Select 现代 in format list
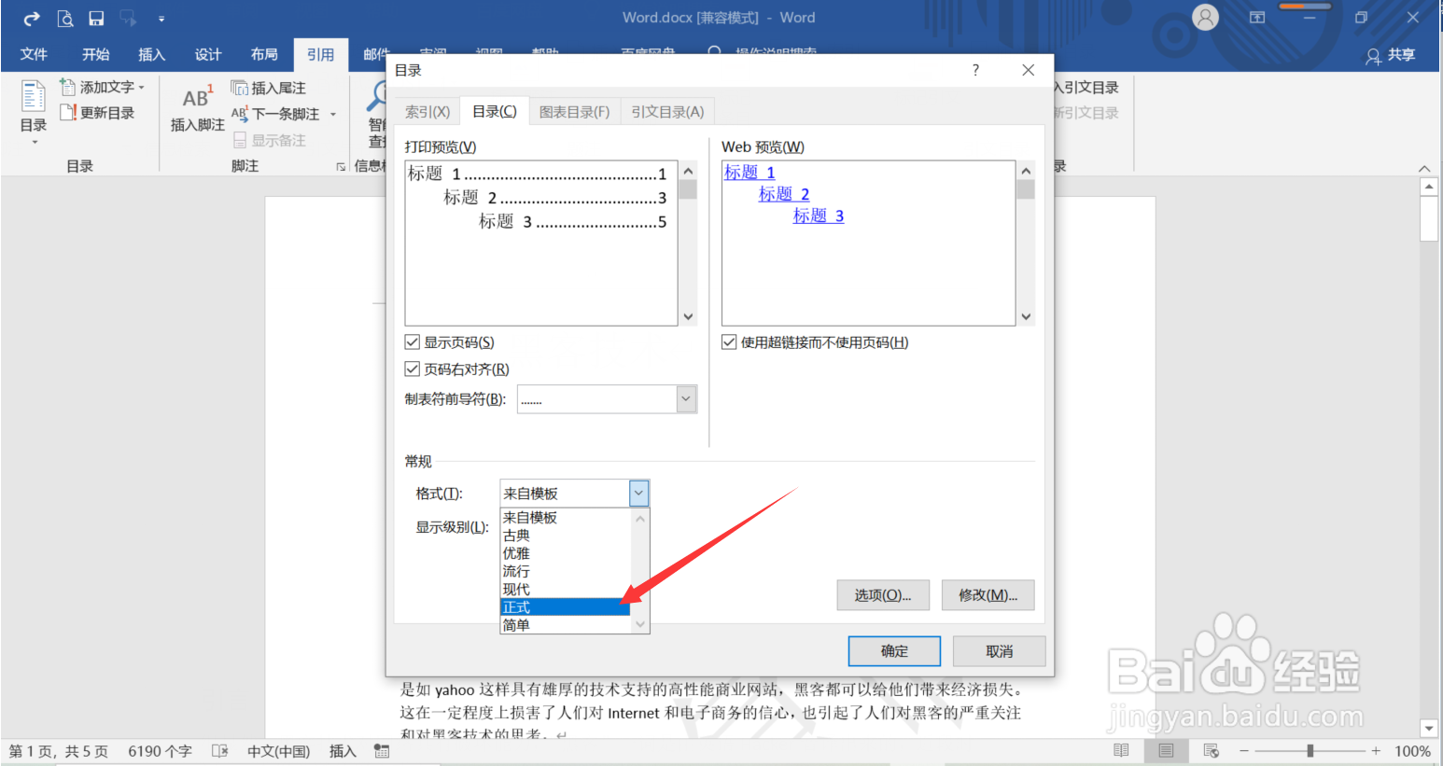 (566, 589)
